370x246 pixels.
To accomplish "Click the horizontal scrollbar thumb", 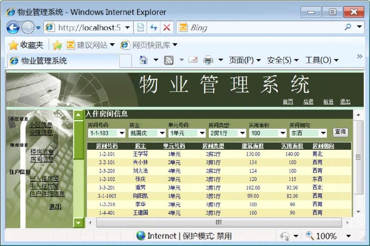I will [219, 222].
